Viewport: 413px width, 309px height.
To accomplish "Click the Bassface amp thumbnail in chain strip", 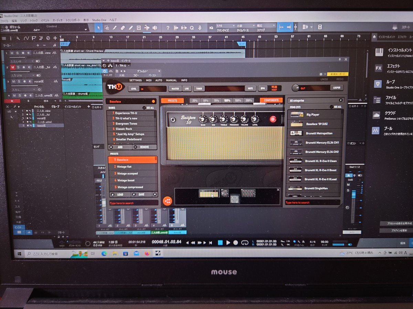I will [x=209, y=193].
